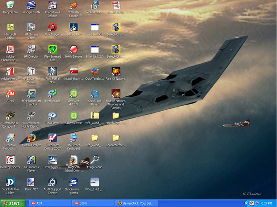
Task: Open the 3 IMs taskbar button
Action: pyautogui.click(x=93, y=203)
